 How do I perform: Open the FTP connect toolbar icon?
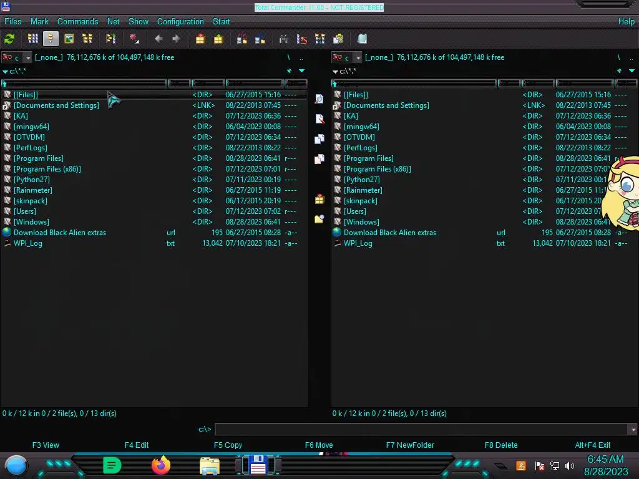[241, 39]
